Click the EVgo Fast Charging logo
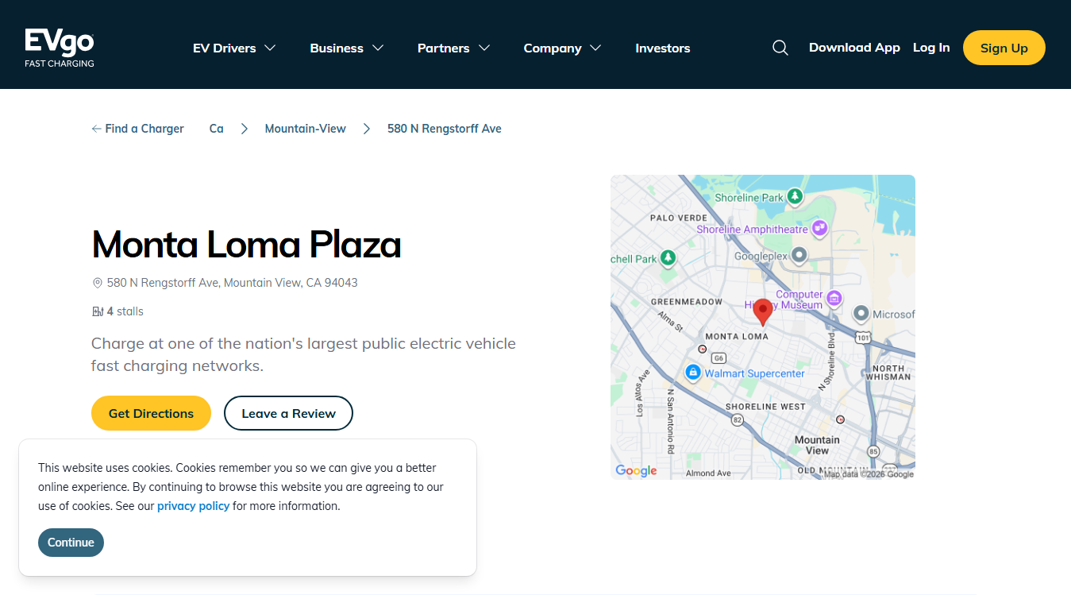Screen dimensions: 1071x595 pyautogui.click(x=60, y=48)
